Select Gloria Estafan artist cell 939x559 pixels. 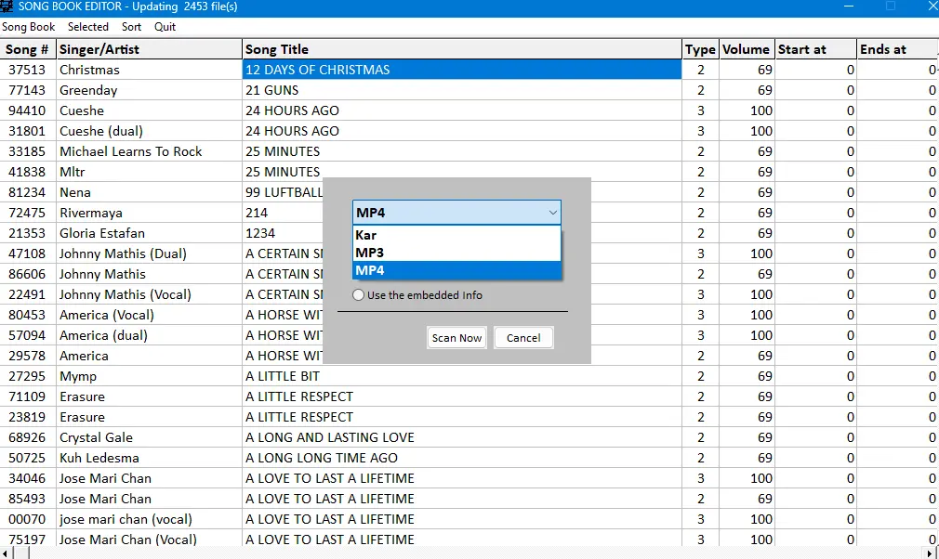[149, 233]
